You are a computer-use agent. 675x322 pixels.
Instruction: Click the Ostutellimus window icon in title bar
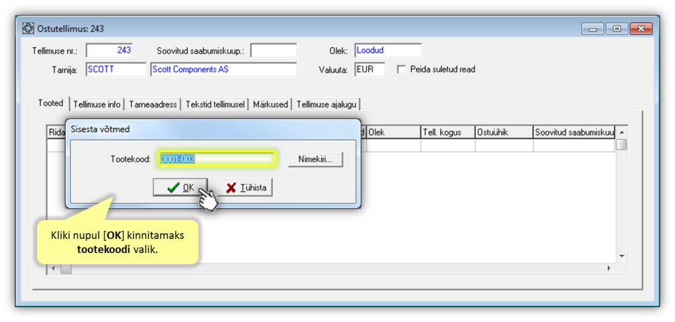28,29
